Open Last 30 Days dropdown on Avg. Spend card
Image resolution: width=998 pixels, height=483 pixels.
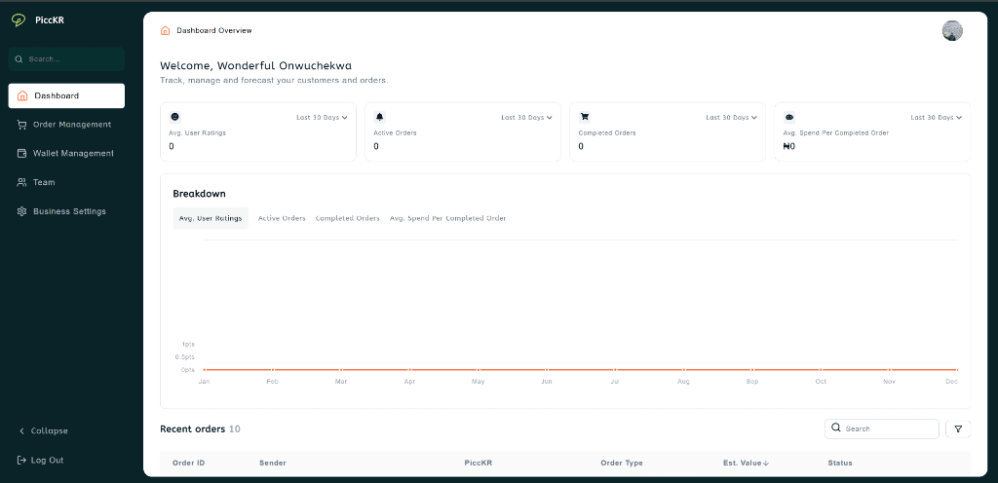[x=937, y=118]
